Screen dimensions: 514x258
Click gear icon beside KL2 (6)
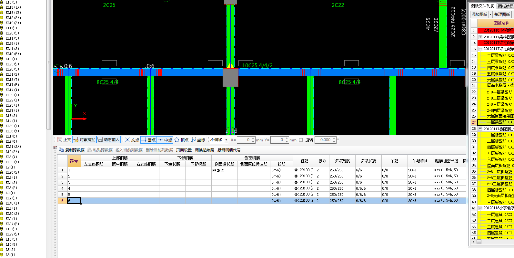[x=2, y=141]
